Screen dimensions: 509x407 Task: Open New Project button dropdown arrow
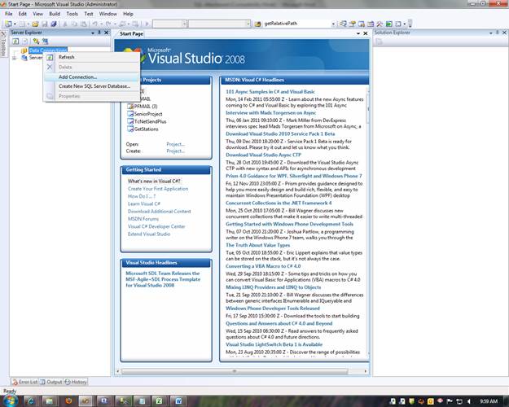(15, 24)
